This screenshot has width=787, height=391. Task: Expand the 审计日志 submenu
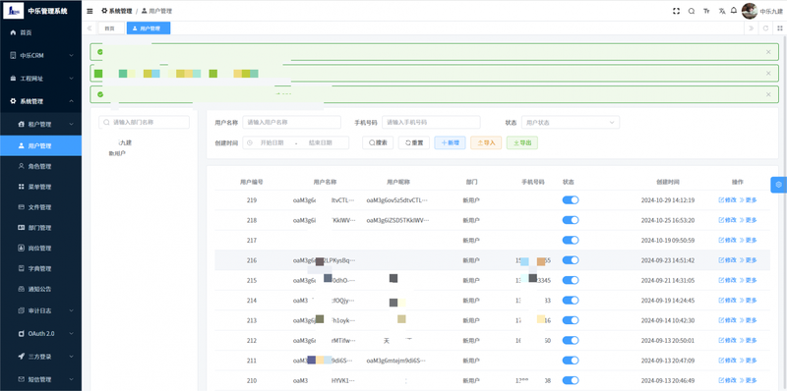click(40, 310)
